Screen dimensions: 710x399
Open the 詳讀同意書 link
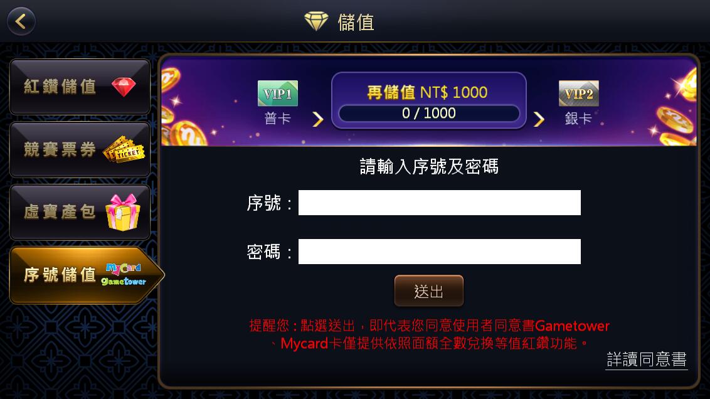tap(647, 359)
